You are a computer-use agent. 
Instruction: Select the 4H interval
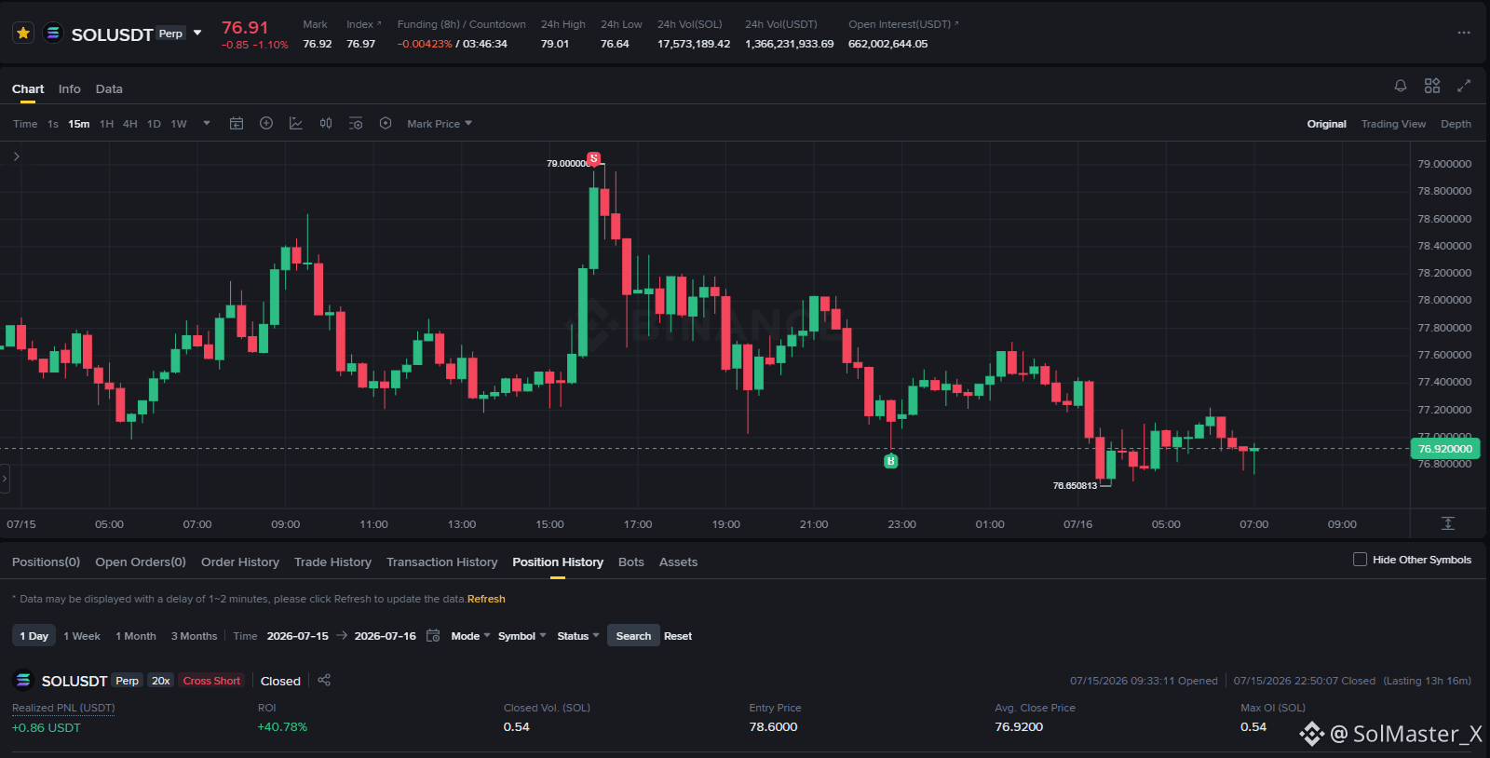point(130,124)
